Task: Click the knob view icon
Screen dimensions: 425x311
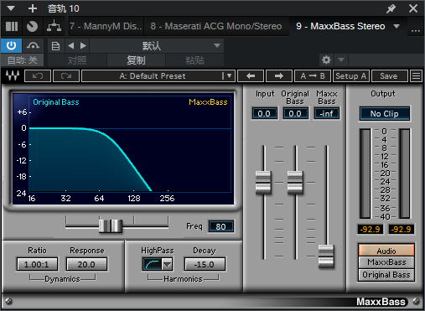Action: 32,26
